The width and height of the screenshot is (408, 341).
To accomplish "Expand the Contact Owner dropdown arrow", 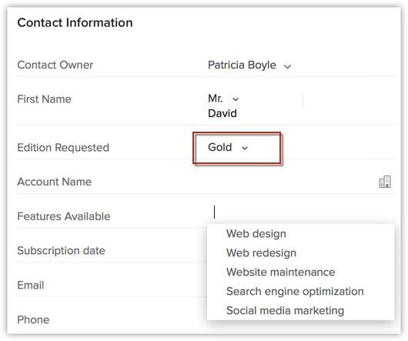I will pyautogui.click(x=287, y=67).
